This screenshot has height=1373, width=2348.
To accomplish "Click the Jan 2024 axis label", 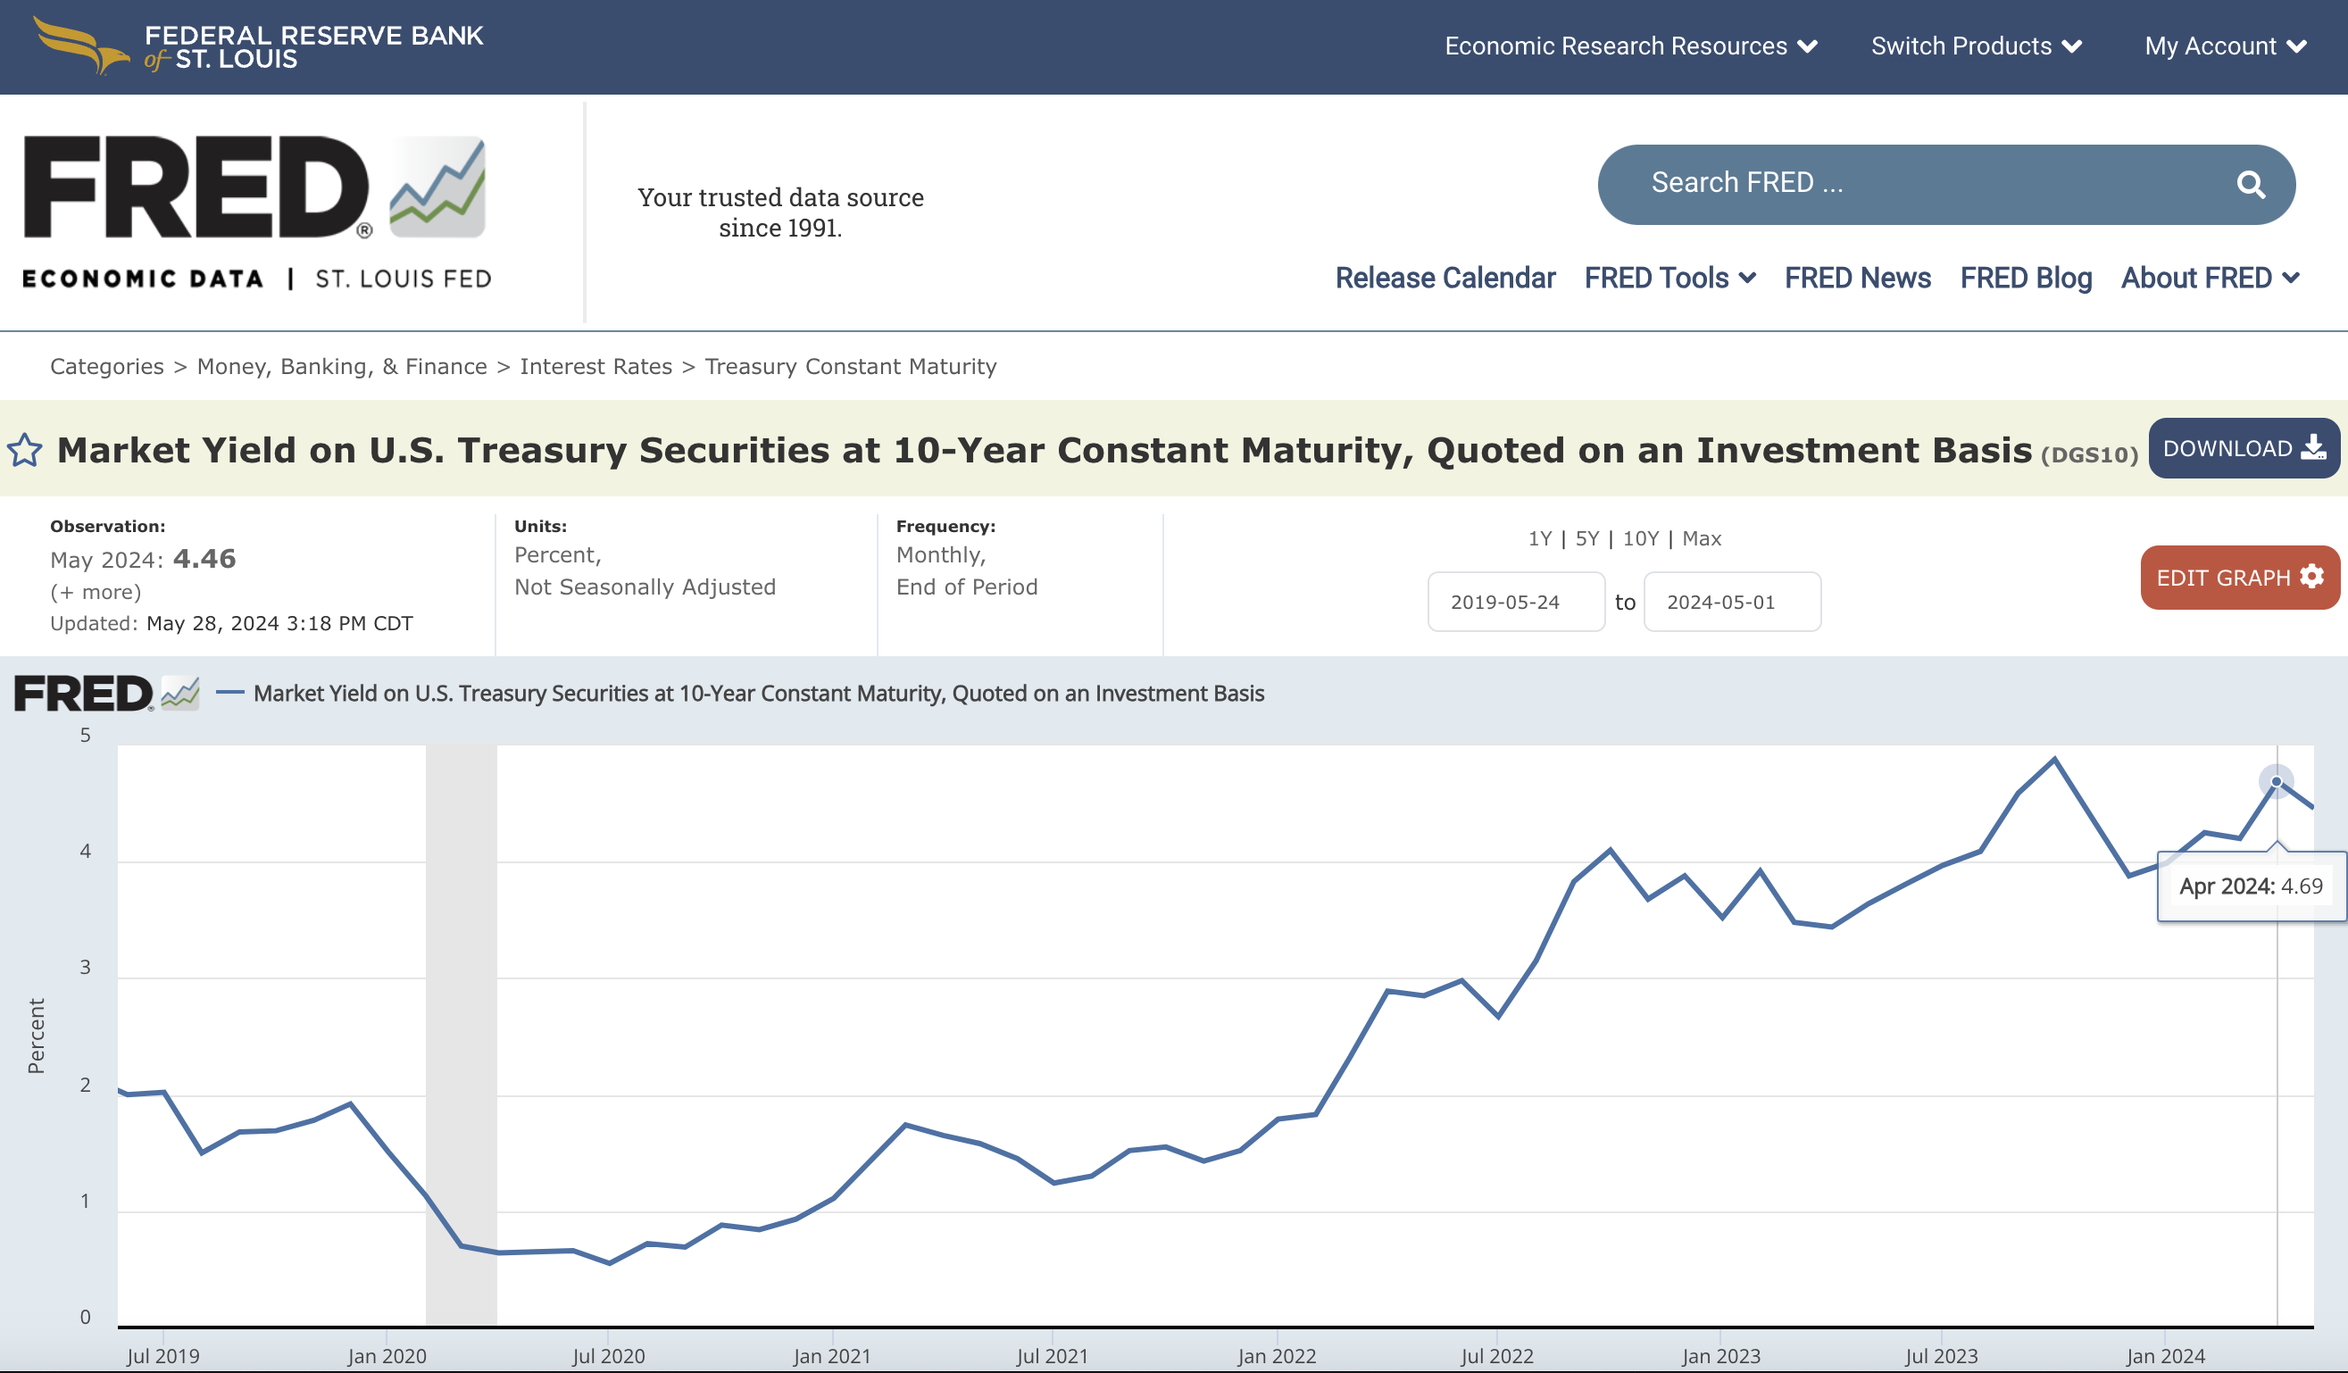I will click(2165, 1355).
